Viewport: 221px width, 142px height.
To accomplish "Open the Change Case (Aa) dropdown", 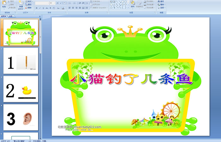I will [58, 8].
